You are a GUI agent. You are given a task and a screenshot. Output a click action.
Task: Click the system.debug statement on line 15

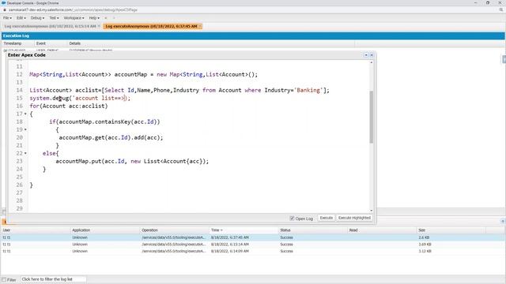(x=80, y=98)
